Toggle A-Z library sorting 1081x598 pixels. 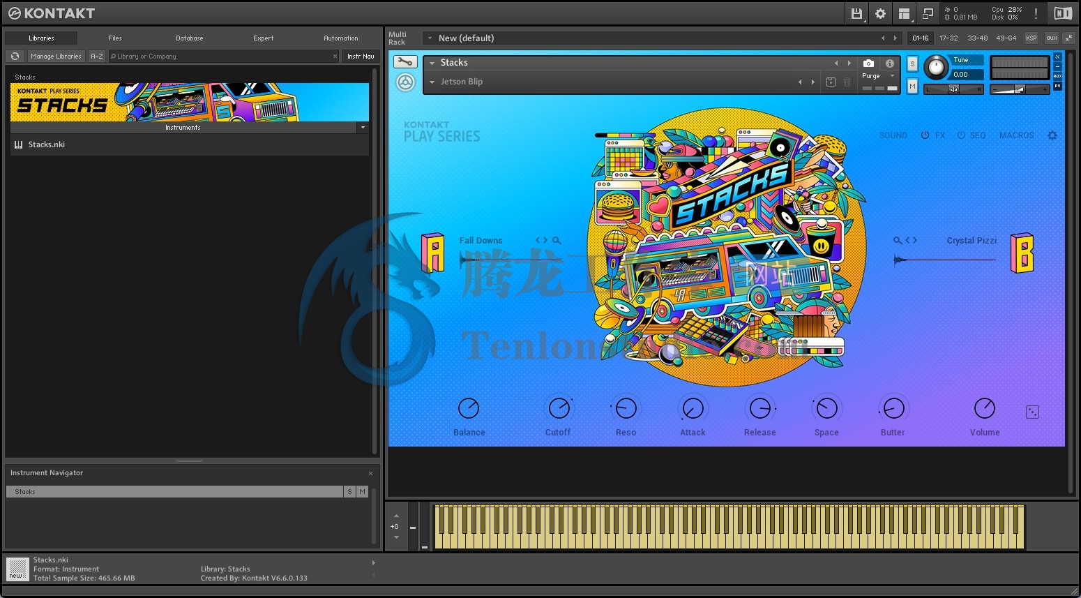[97, 56]
